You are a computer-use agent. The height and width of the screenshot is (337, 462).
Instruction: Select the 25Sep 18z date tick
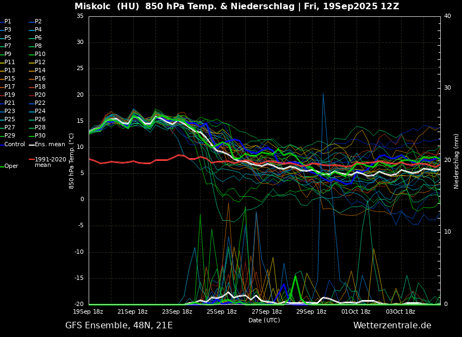click(222, 312)
